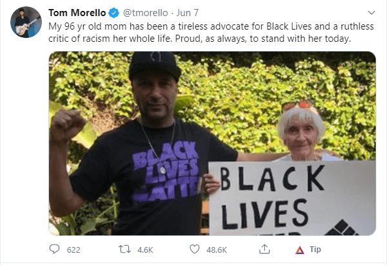This screenshot has width=388, height=265.
Task: Open Tom Morello's profile avatar
Action: point(26,22)
